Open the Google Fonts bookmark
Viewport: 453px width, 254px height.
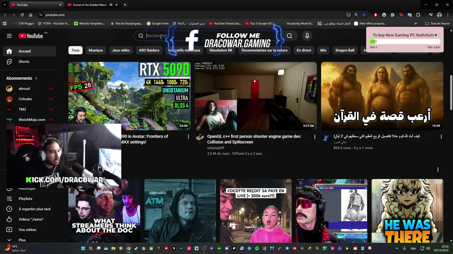click(x=158, y=24)
